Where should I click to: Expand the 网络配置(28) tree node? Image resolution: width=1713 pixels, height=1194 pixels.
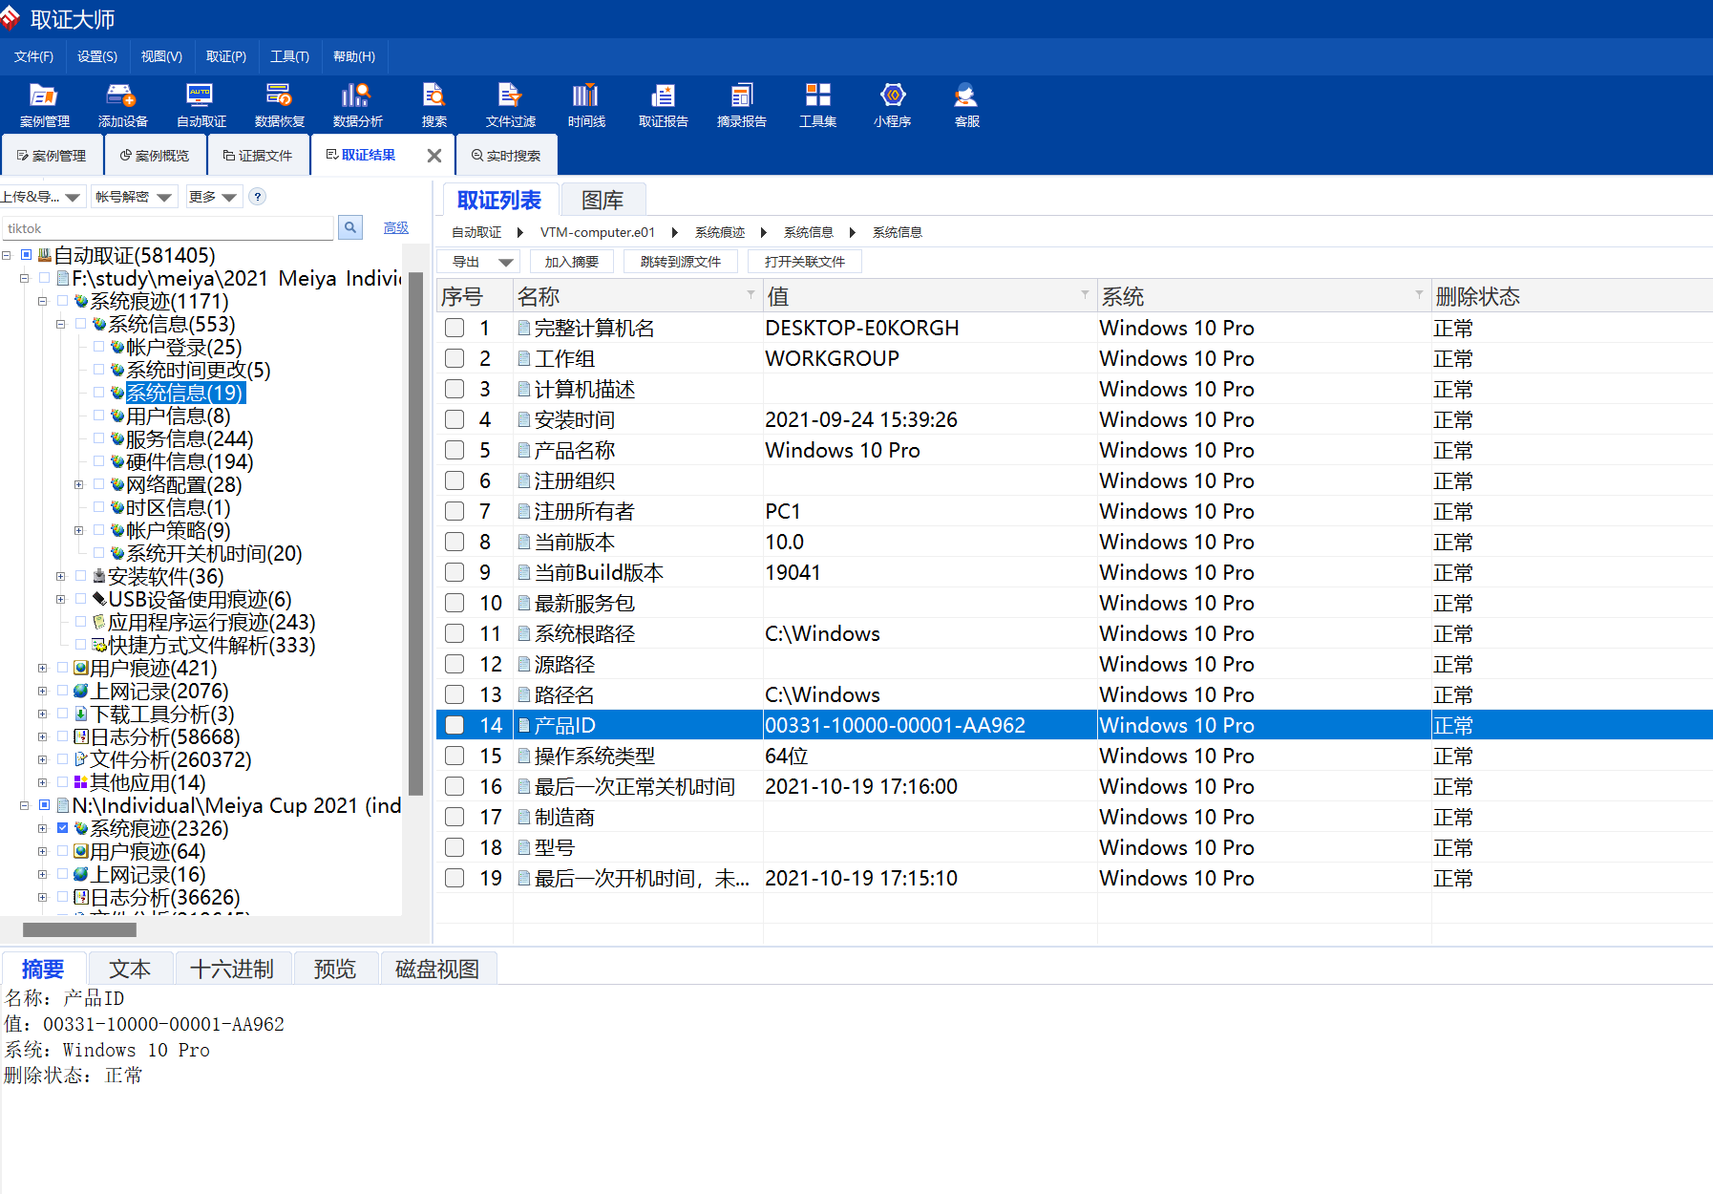[79, 484]
